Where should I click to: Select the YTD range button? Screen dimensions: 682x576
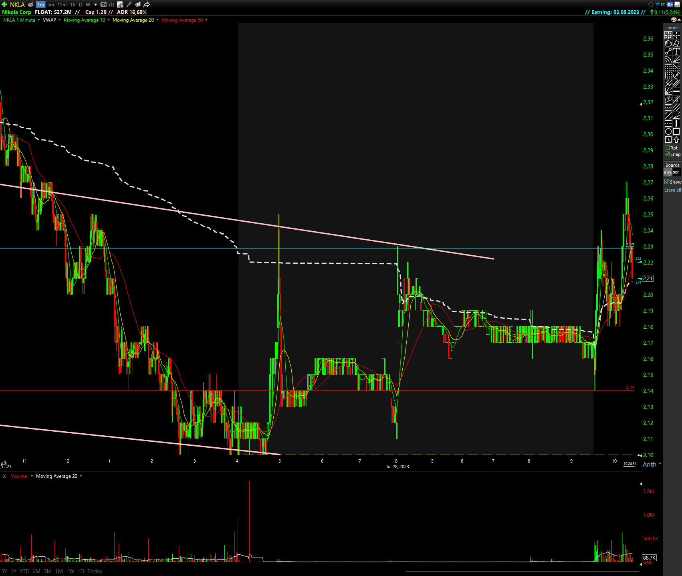[x=24, y=571]
